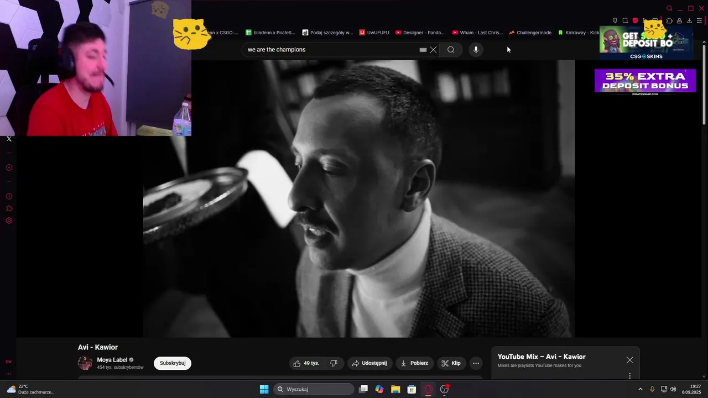Open the Wham - Last Chris... bookmark
This screenshot has height=398, width=708.
pyautogui.click(x=477, y=33)
